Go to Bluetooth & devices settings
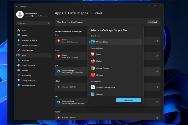 [34, 40]
